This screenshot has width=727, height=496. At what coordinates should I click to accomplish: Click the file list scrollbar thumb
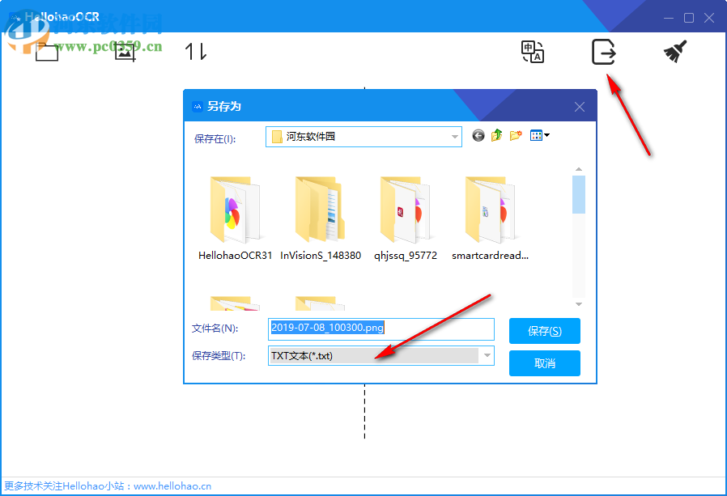(x=579, y=194)
